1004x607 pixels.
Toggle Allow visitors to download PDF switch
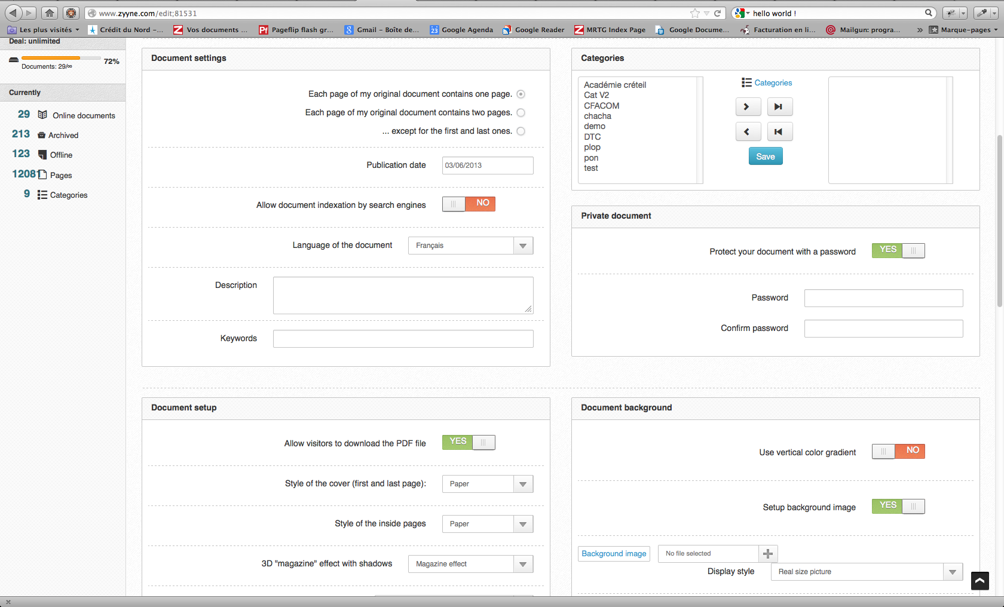(x=469, y=442)
